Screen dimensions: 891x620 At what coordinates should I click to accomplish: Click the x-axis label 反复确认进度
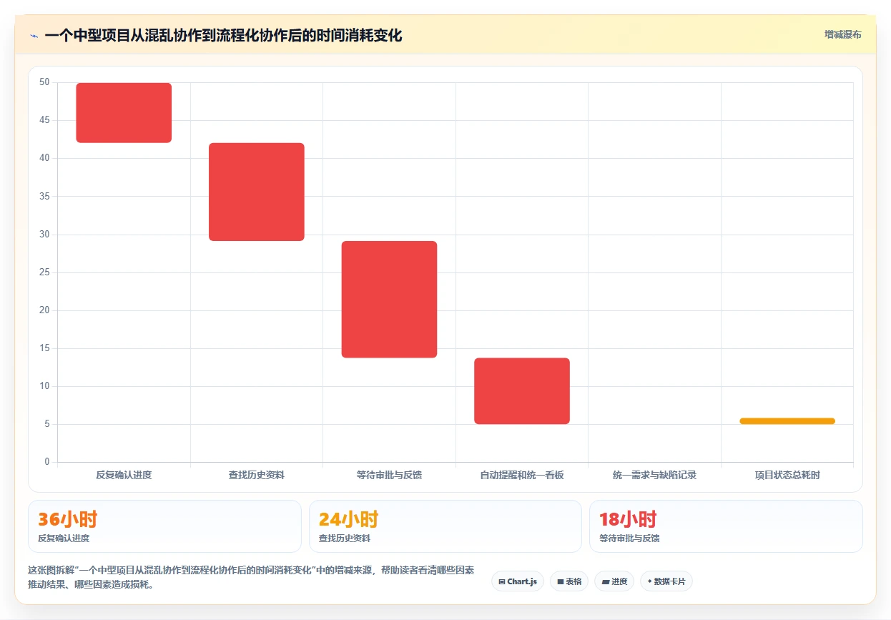click(x=124, y=475)
